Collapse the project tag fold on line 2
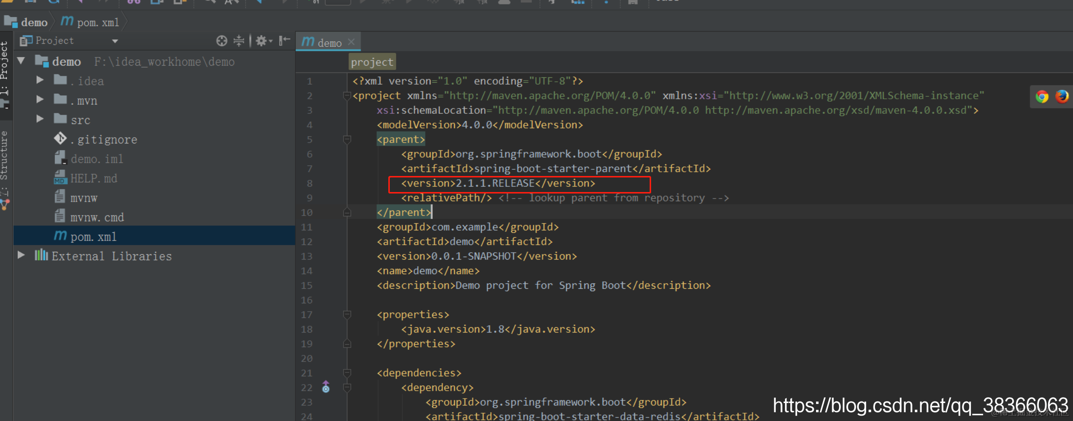The image size is (1073, 421). pyautogui.click(x=347, y=96)
